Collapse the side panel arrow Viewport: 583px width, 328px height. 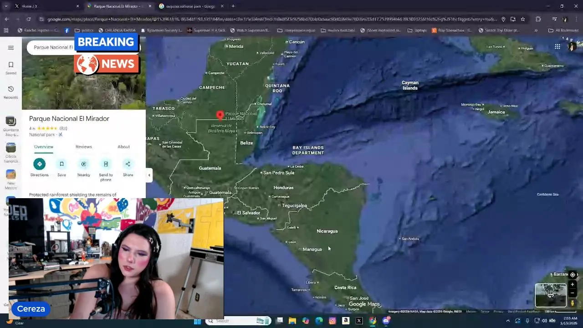point(149,175)
